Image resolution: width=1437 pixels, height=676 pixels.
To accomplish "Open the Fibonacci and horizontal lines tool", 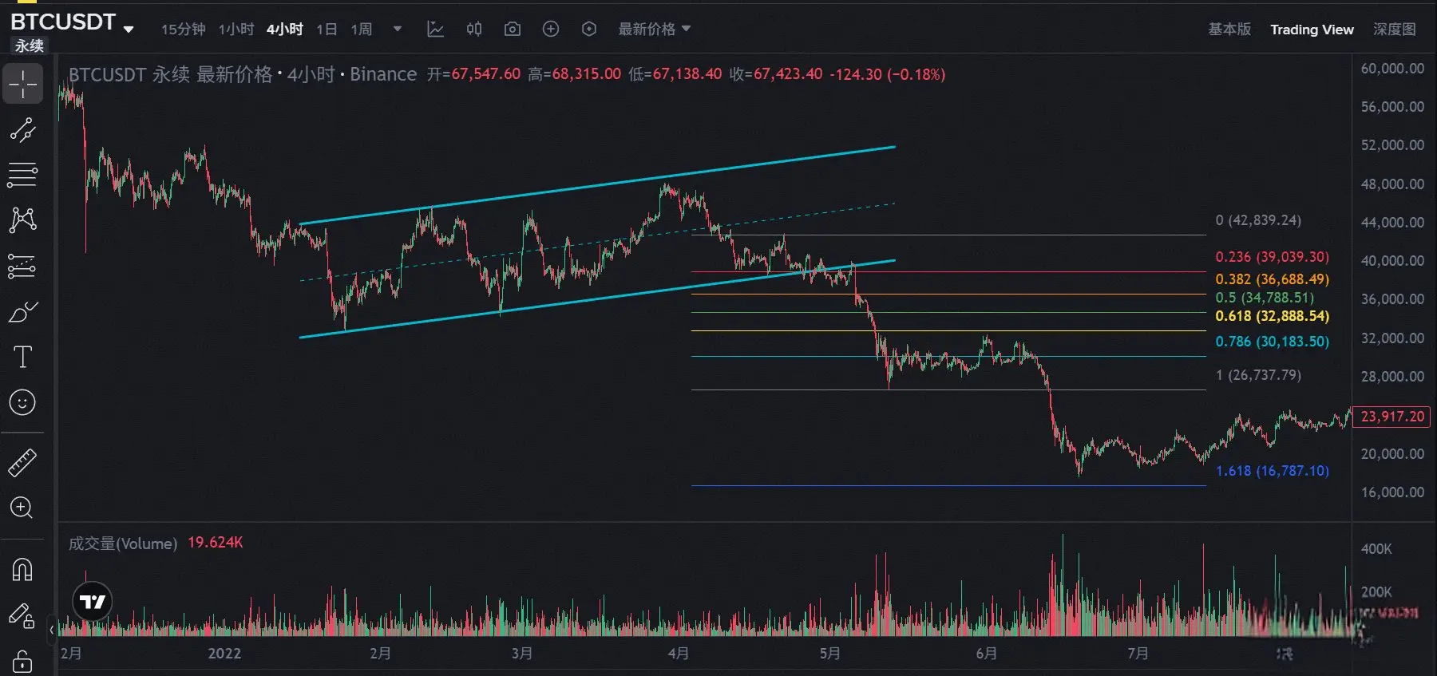I will tap(22, 175).
